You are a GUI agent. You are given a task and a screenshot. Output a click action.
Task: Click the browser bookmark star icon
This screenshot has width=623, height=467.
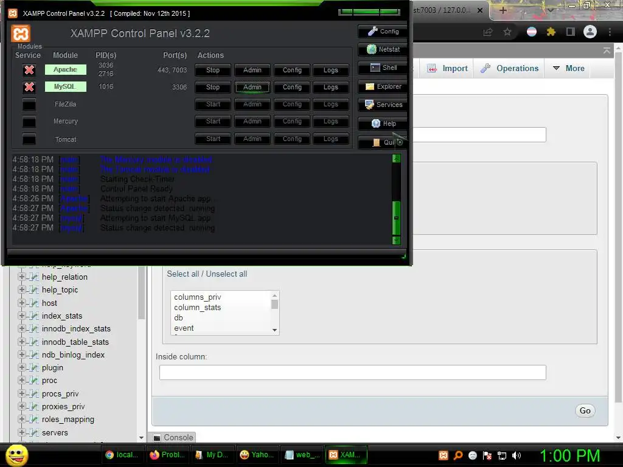coord(507,32)
